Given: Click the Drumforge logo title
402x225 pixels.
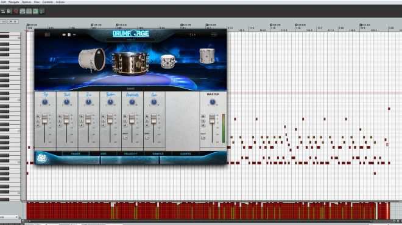Looking at the screenshot, I should tap(131, 33).
